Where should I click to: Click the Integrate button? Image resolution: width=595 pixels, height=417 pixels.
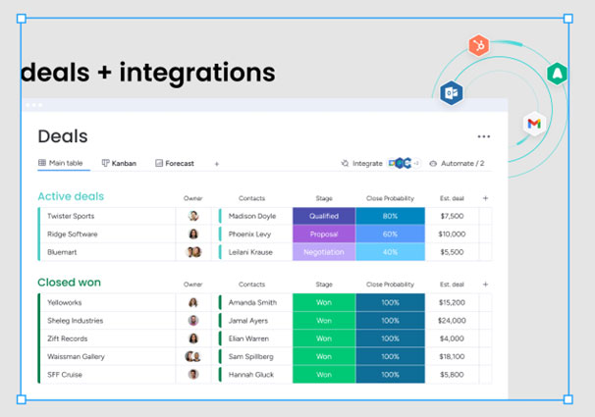point(361,164)
